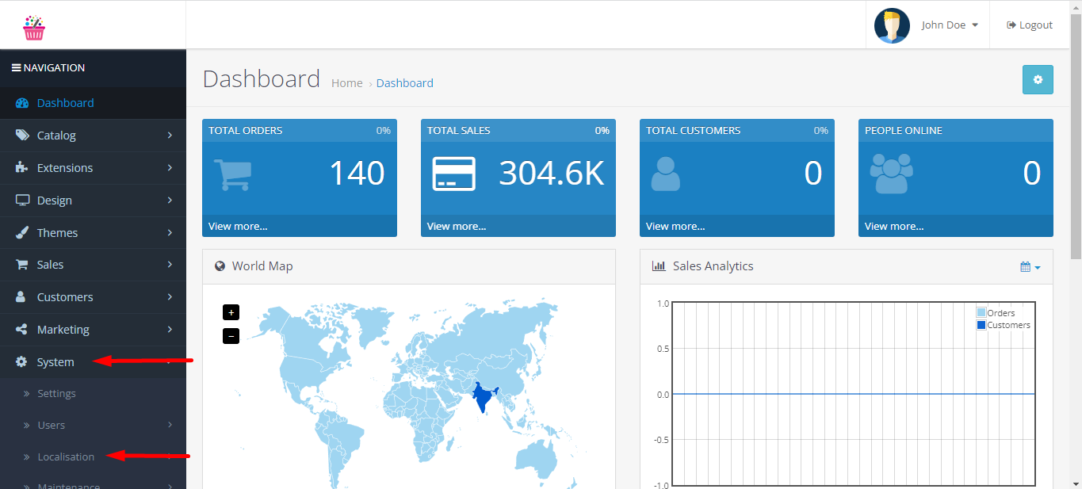Open the John Doe user dropdown
This screenshot has height=489, width=1082.
pyautogui.click(x=950, y=25)
